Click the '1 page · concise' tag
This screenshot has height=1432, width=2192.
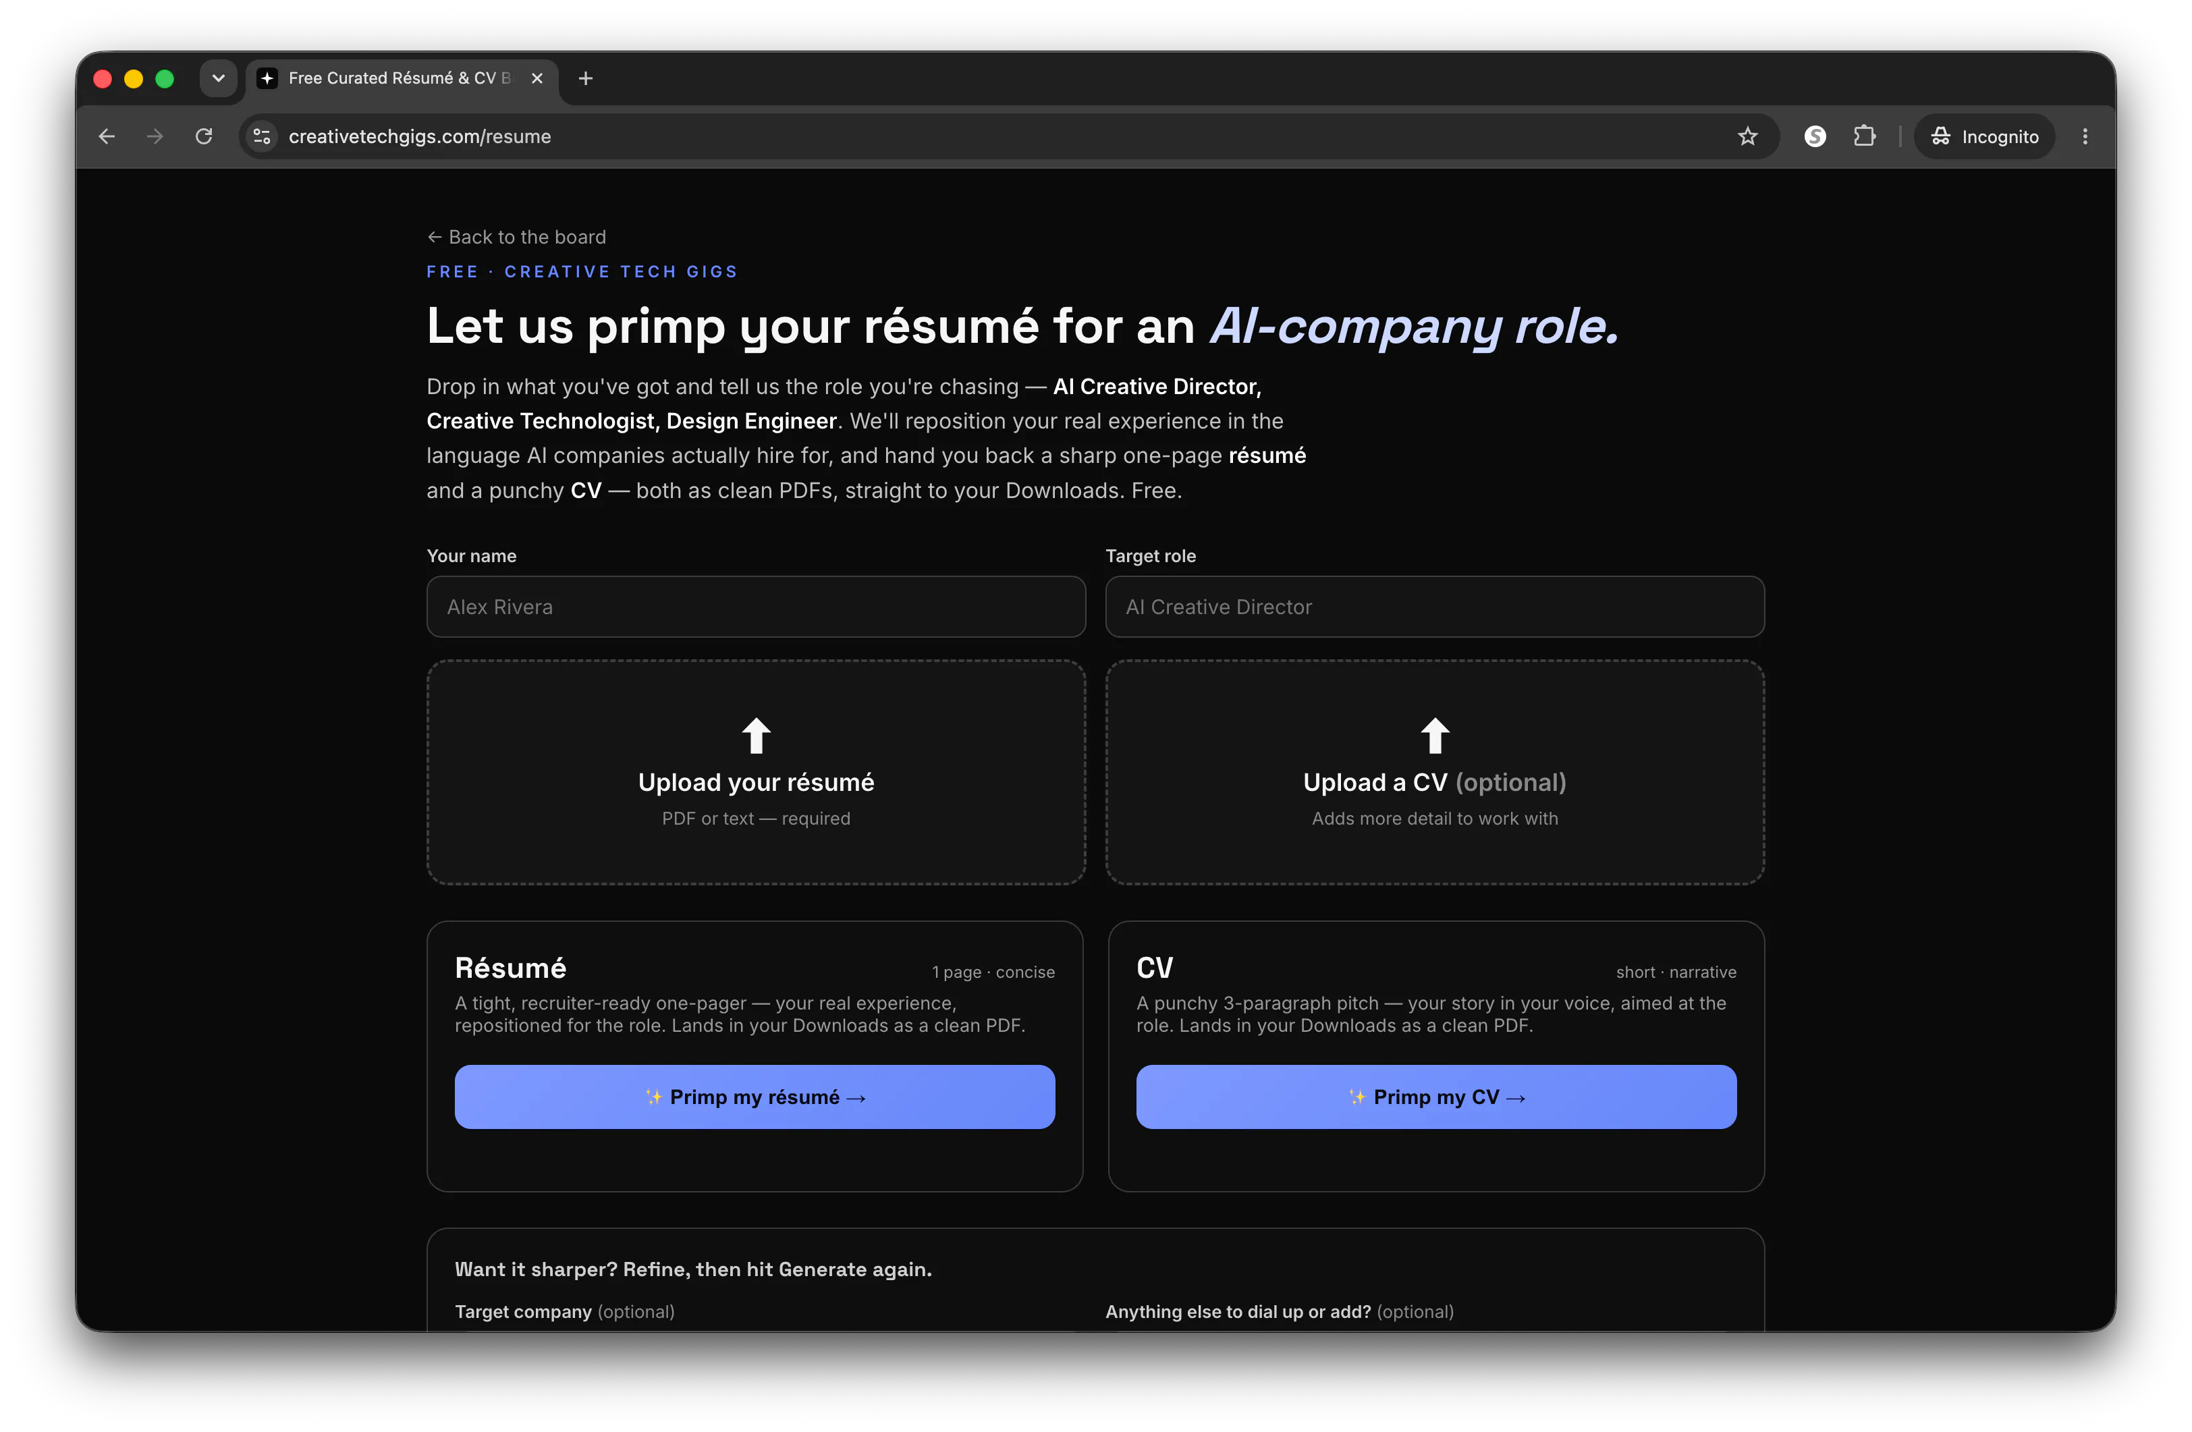click(993, 972)
